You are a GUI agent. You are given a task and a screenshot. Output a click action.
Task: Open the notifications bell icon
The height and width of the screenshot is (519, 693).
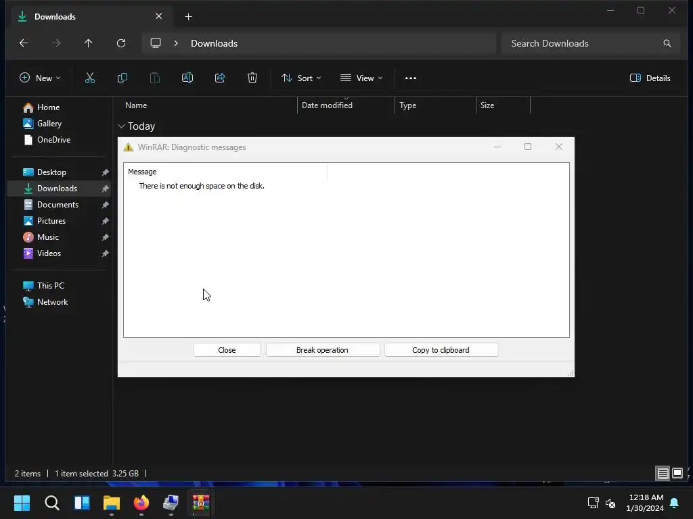pyautogui.click(x=675, y=503)
